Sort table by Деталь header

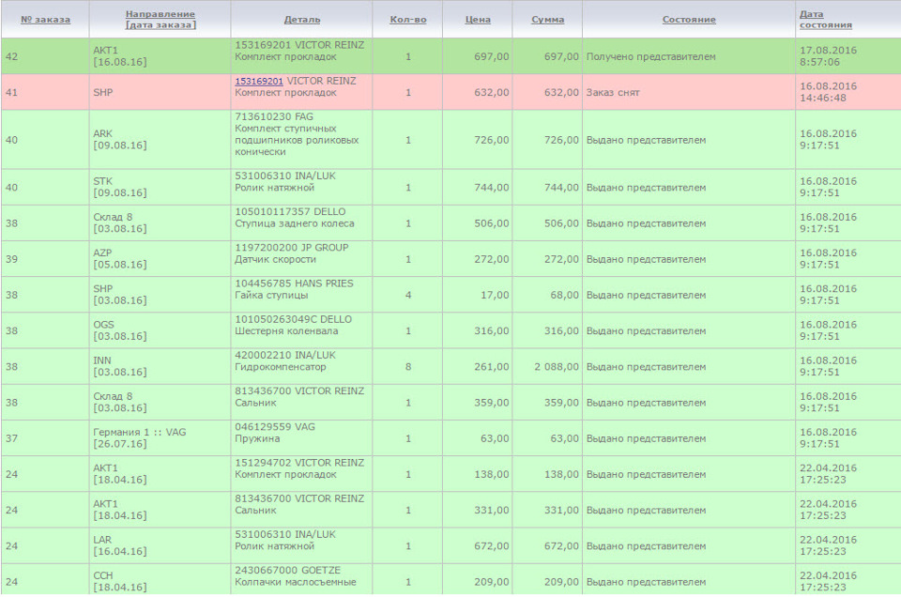click(302, 20)
